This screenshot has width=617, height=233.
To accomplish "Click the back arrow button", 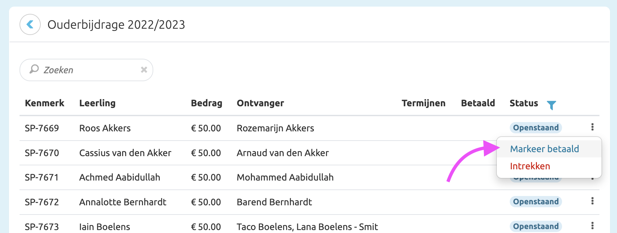I will click(x=30, y=24).
